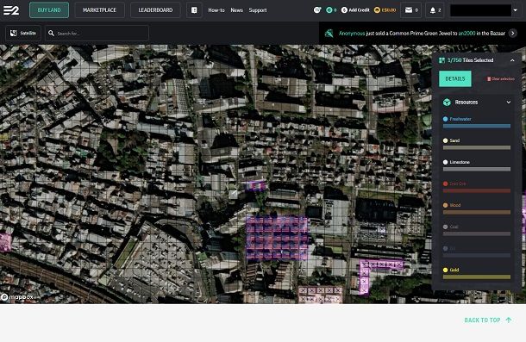
Task: Focus the Search for input field
Action: tap(97, 34)
